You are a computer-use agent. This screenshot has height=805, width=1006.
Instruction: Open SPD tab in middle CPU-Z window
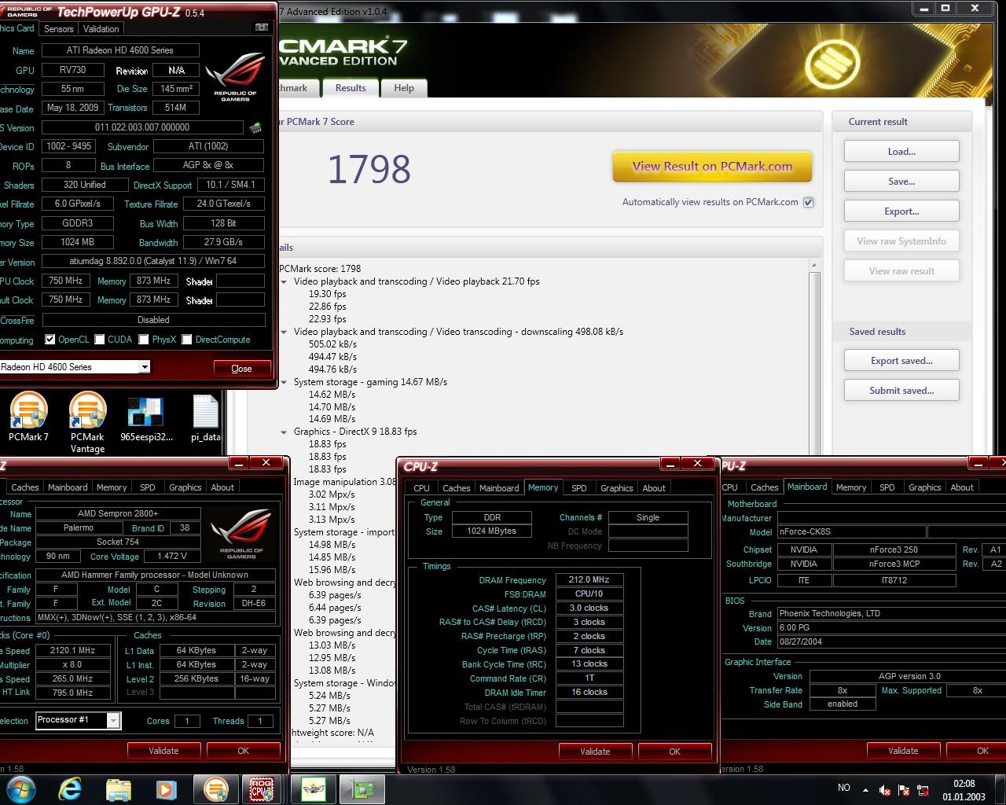point(579,488)
